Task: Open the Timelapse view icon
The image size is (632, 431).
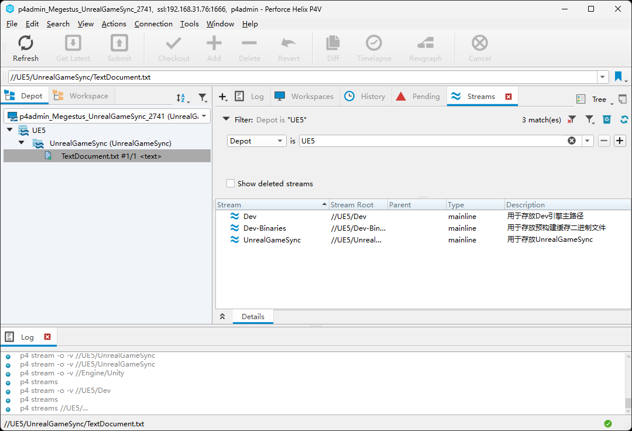Action: (373, 43)
